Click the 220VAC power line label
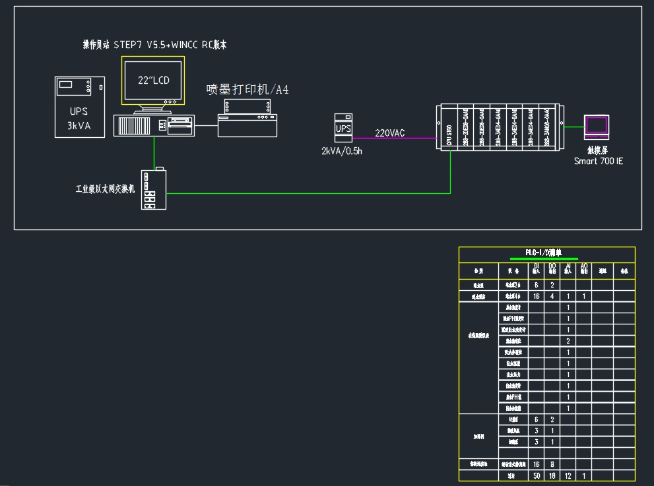654x486 pixels. coord(390,133)
